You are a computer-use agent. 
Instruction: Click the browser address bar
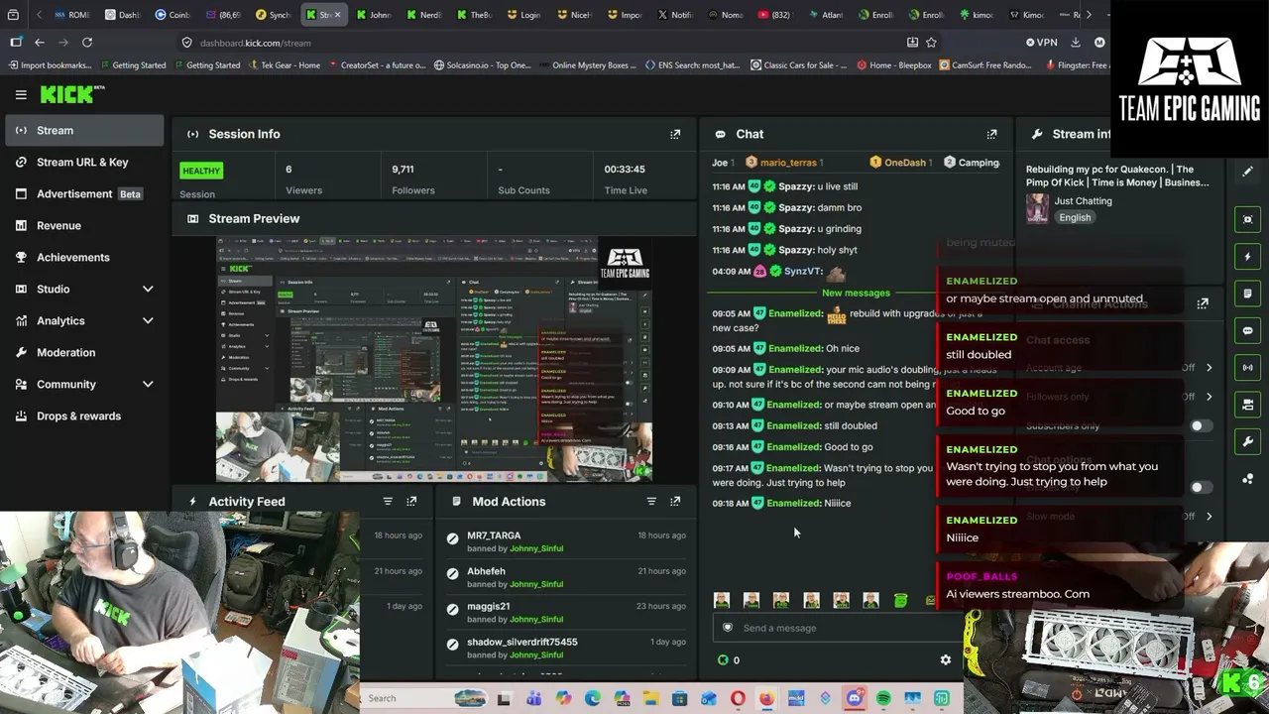(x=543, y=43)
